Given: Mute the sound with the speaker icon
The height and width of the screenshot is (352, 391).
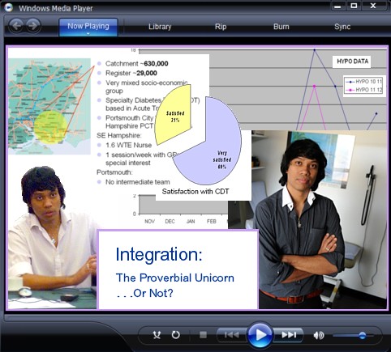Looking at the screenshot, I should coord(319,335).
